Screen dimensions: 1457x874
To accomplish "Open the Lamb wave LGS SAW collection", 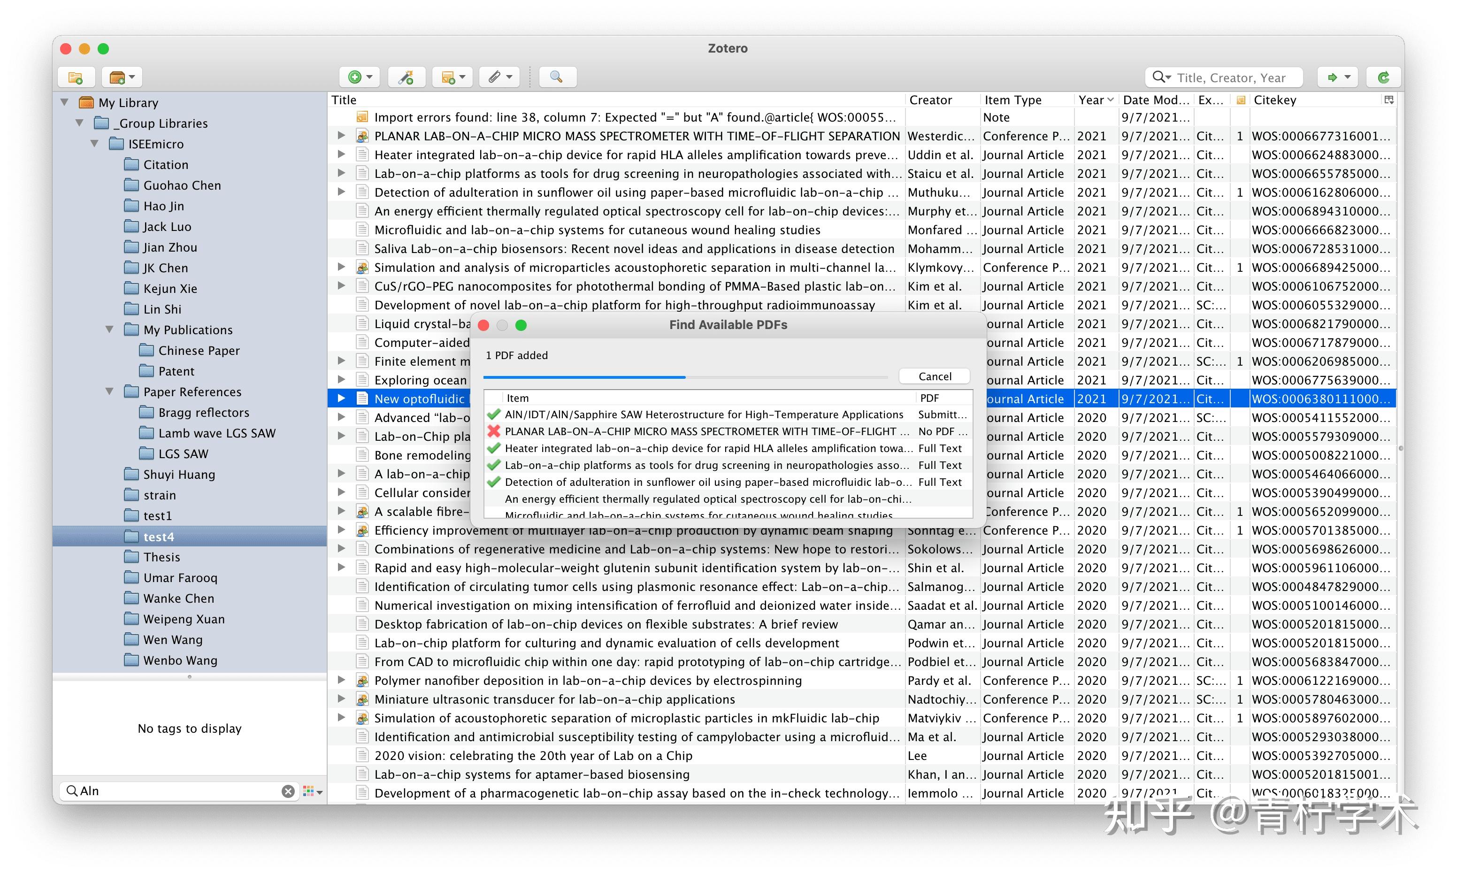I will pos(216,433).
